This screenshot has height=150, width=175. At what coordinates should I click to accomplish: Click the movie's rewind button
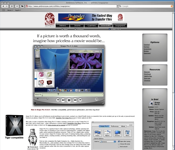[x=63, y=100]
